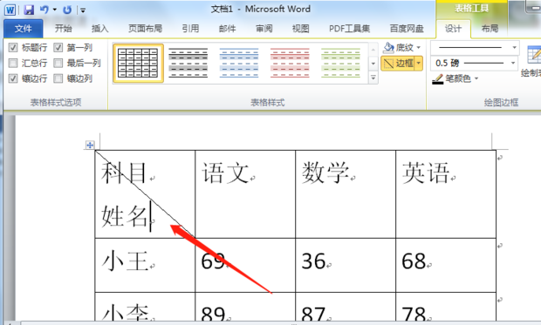Image resolution: width=541 pixels, height=325 pixels.
Task: Toggle the 第一列 checkbox
Action: (58, 47)
